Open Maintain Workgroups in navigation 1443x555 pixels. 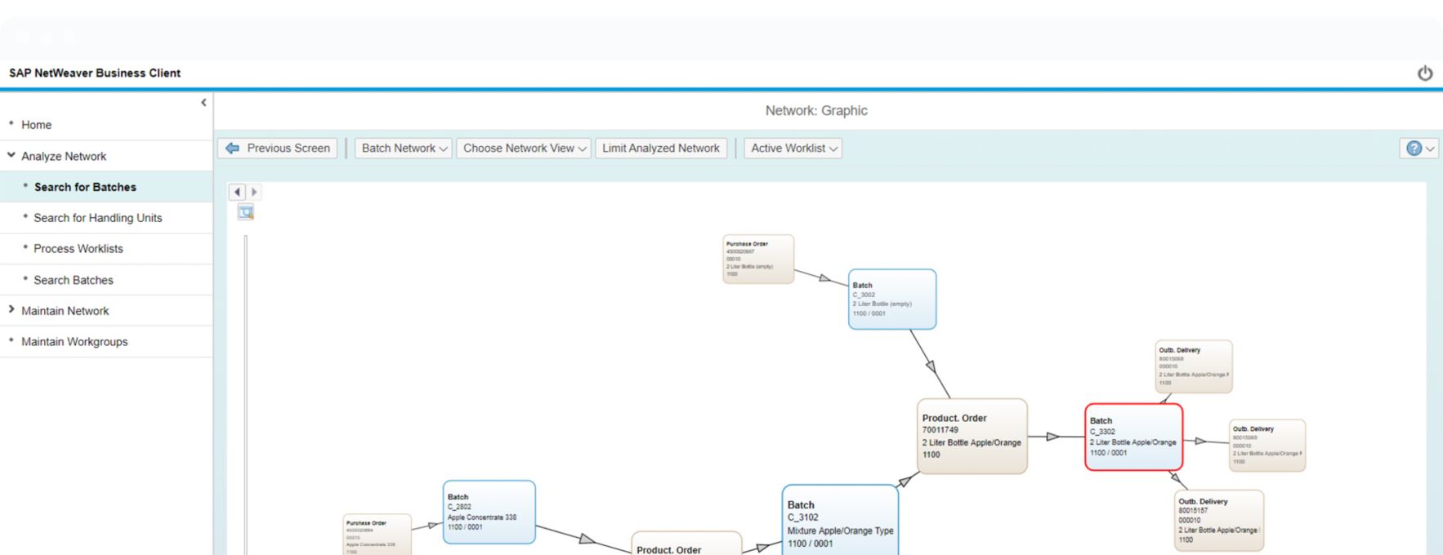pos(74,342)
